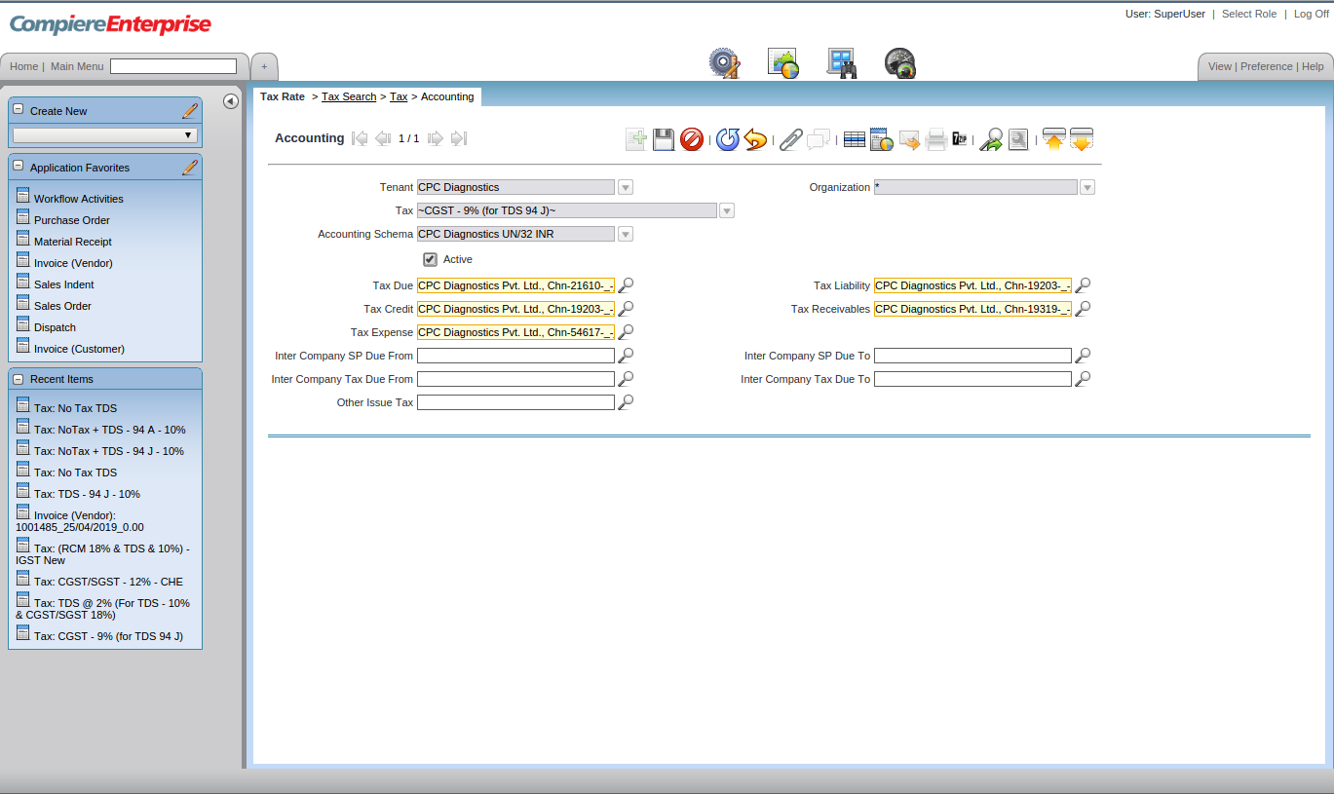Viewport: 1334px width, 794px height.
Task: Open the Home tab link
Action: tap(23, 66)
